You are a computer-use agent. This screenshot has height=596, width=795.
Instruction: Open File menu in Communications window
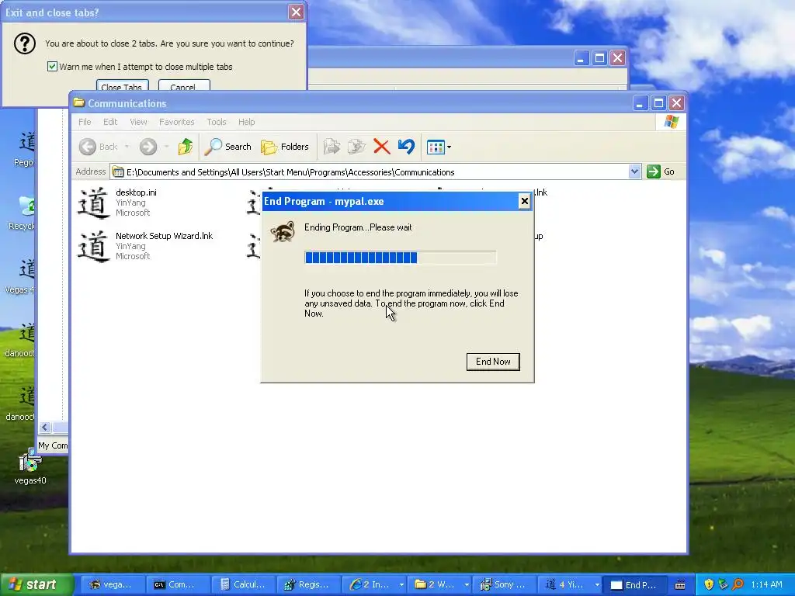tap(85, 122)
